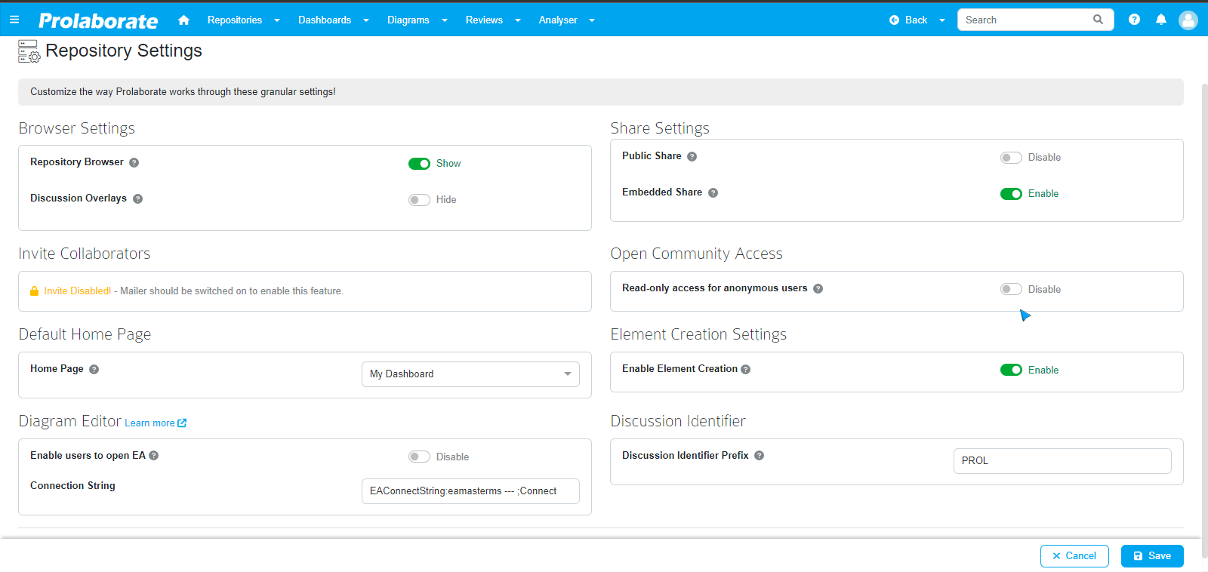Toggle Enable users to open EA switch
Image resolution: width=1208 pixels, height=572 pixels.
[x=419, y=457]
